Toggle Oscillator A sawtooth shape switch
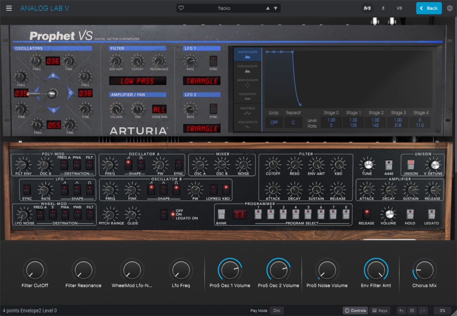The height and width of the screenshot is (316, 457). click(128, 165)
